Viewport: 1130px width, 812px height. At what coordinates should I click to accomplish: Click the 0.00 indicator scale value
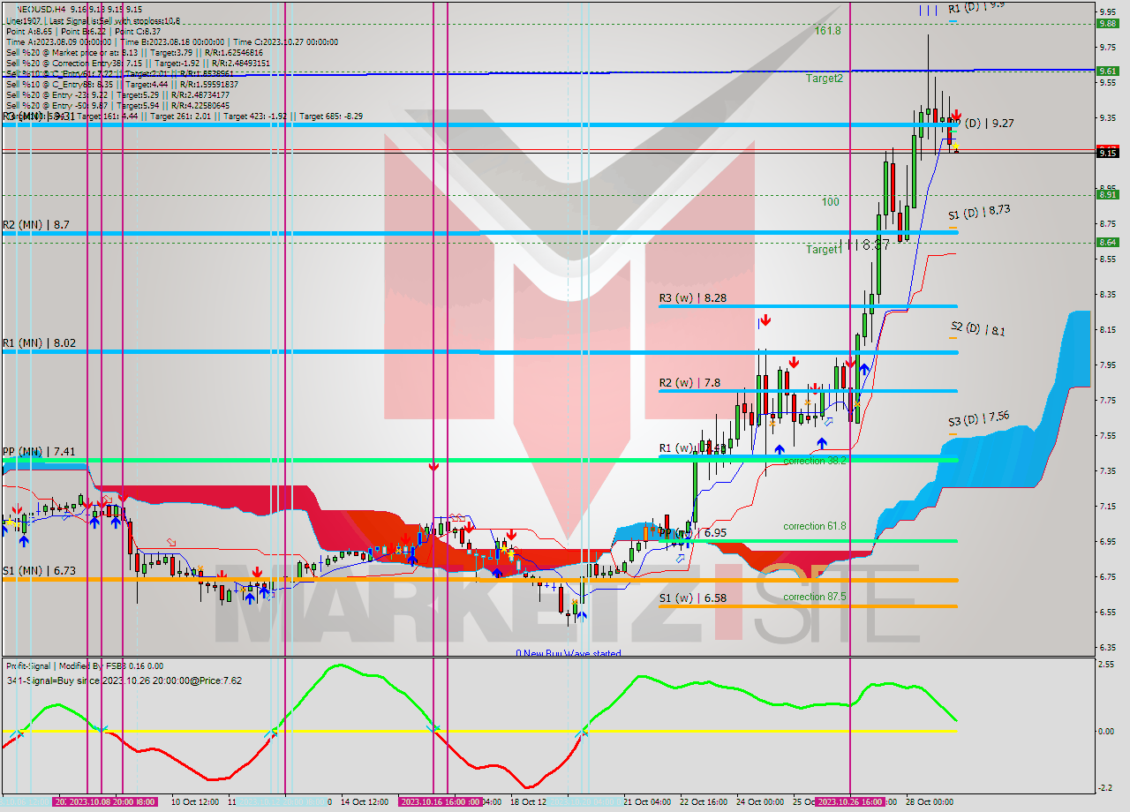pyautogui.click(x=1107, y=732)
